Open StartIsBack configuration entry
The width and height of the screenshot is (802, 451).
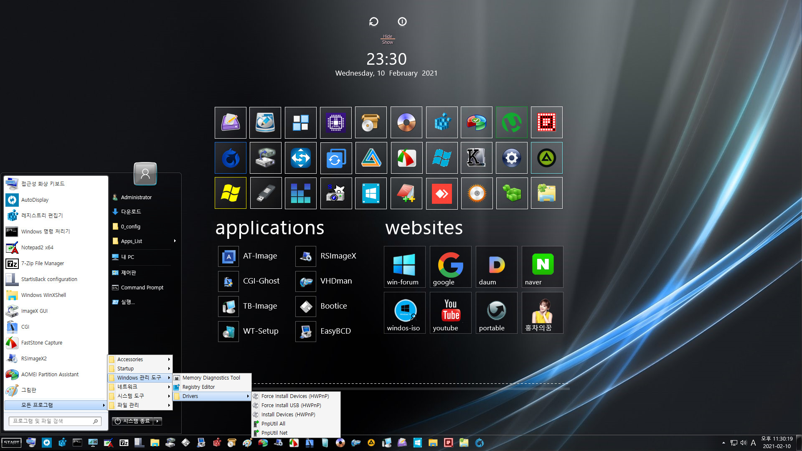tap(56, 279)
